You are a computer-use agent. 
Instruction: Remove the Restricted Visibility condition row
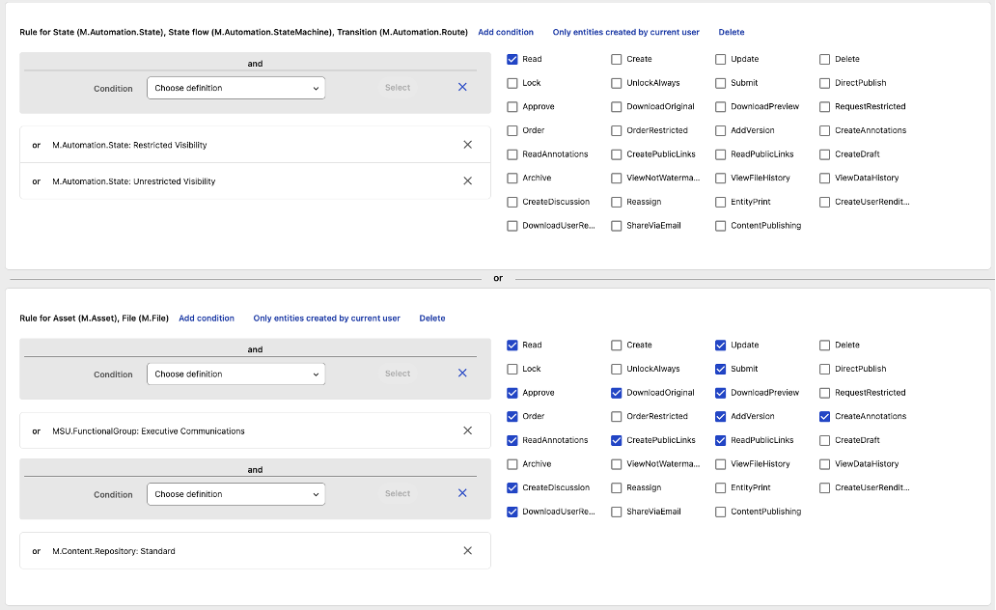point(467,145)
